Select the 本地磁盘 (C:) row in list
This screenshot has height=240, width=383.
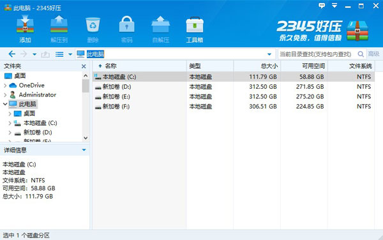(x=234, y=77)
